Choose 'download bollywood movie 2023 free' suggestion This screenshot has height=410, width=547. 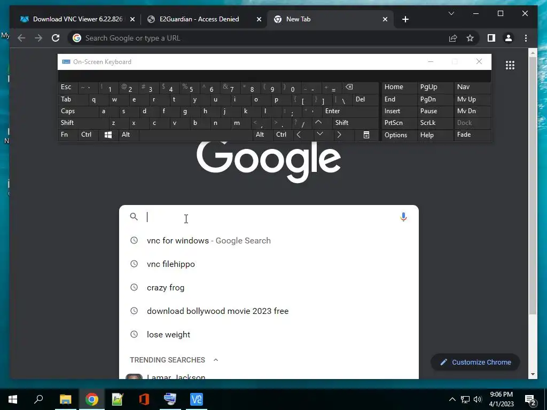click(x=269, y=311)
